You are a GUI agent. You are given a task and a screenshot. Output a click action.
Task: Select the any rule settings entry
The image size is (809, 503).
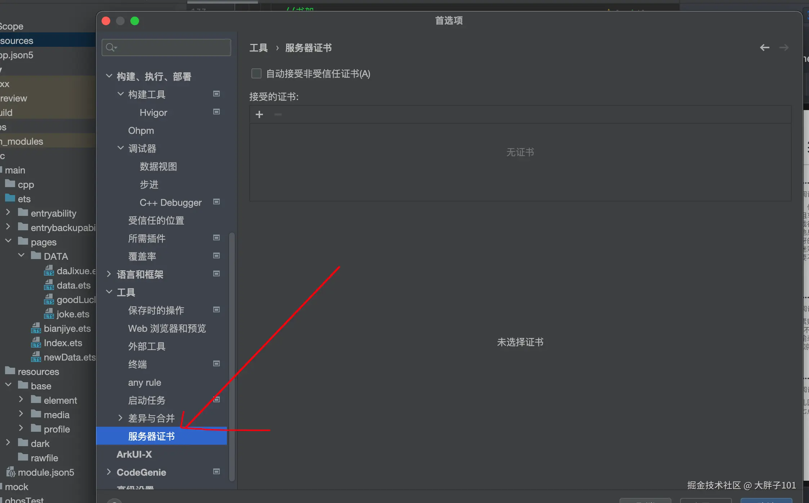pyautogui.click(x=144, y=382)
